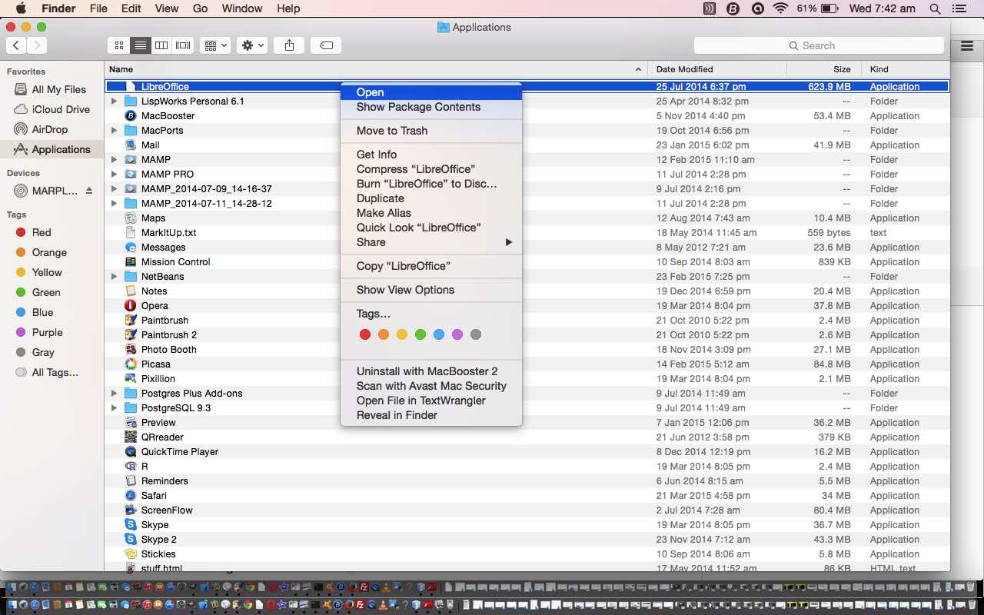Sort by Size column header
This screenshot has width=984, height=615.
tap(824, 69)
